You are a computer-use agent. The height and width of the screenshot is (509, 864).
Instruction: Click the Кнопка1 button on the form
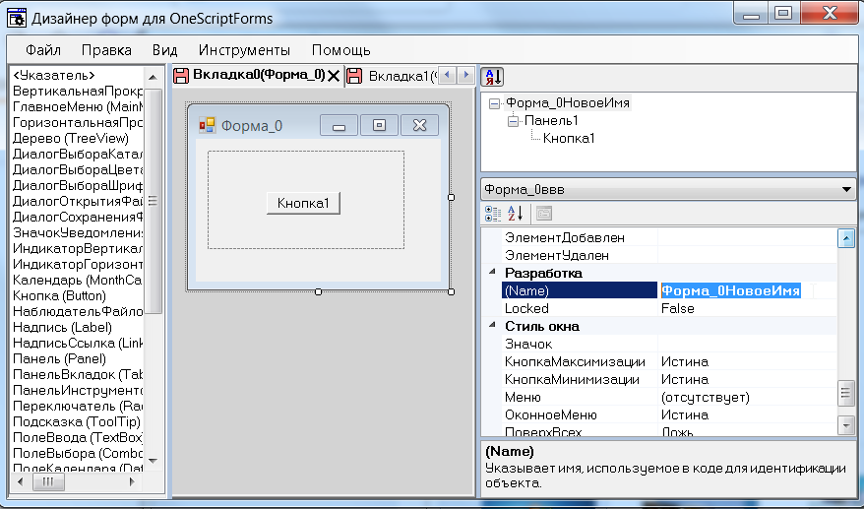point(303,203)
